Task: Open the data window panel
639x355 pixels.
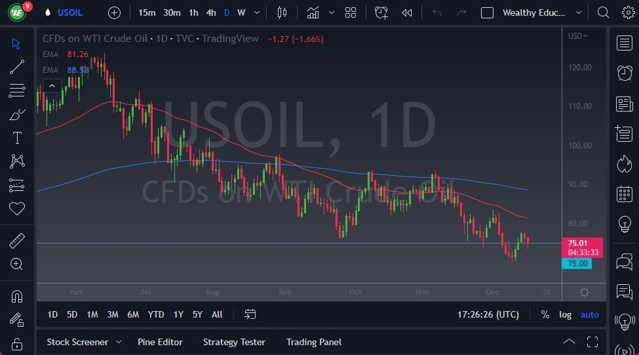Action: pos(624,133)
